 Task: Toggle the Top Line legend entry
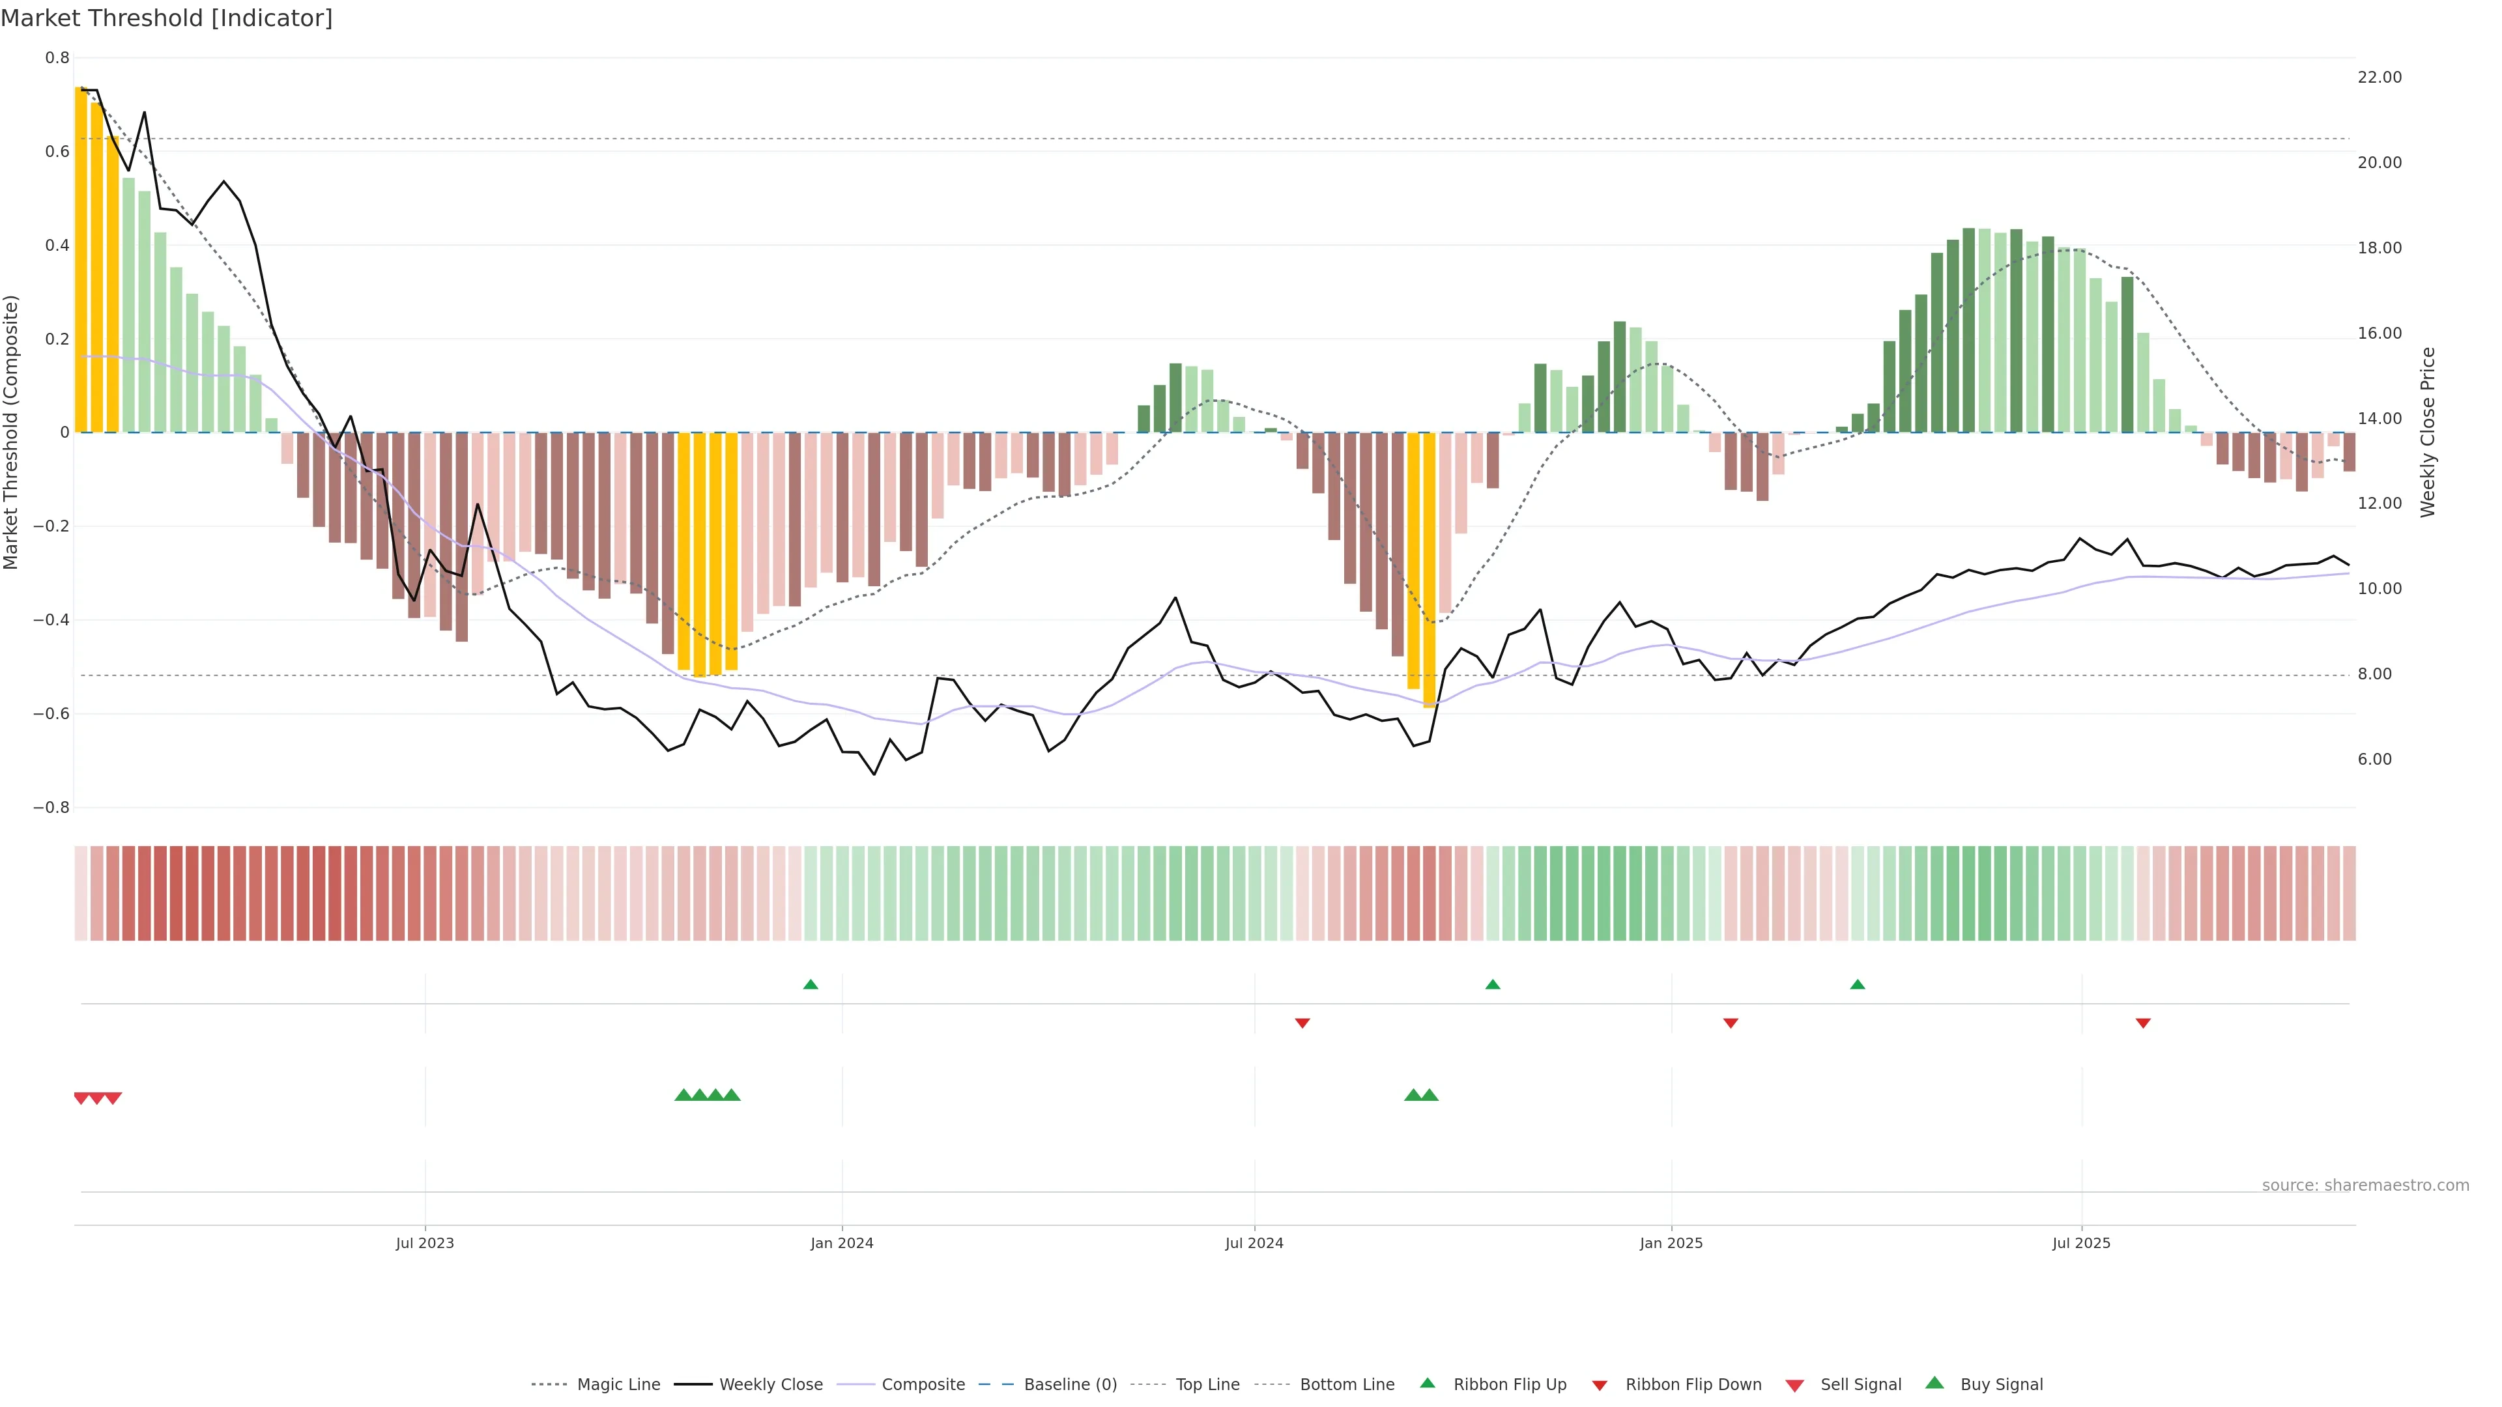[x=1207, y=1385]
